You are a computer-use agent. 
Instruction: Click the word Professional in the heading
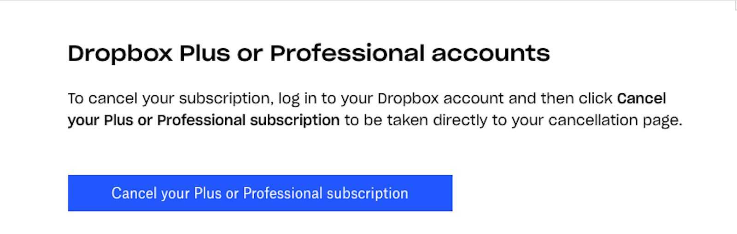pyautogui.click(x=347, y=53)
